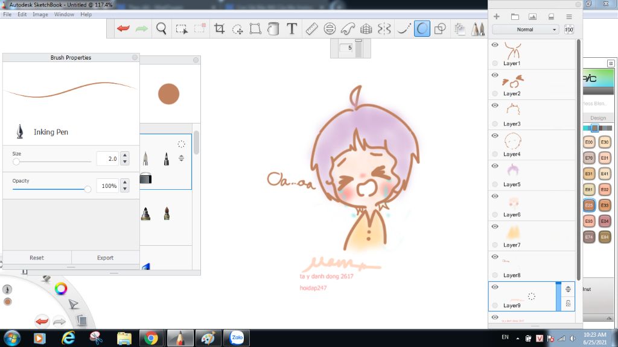Click the green Redo arrow in the toolbar

(x=141, y=28)
